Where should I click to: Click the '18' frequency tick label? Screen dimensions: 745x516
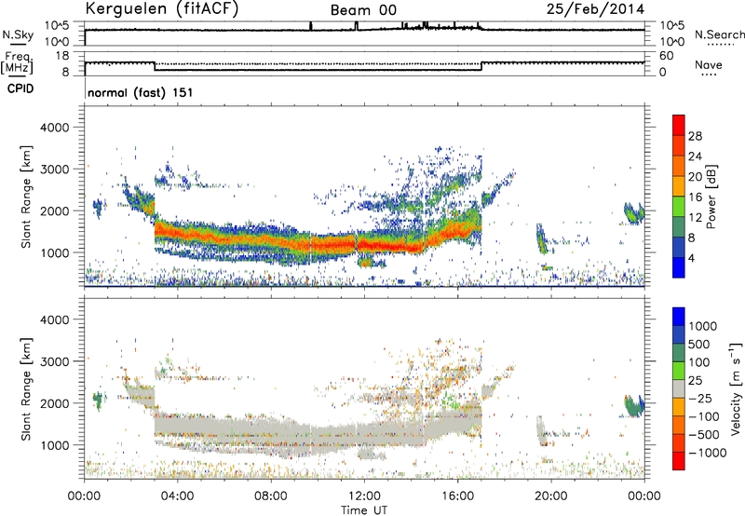click(62, 56)
